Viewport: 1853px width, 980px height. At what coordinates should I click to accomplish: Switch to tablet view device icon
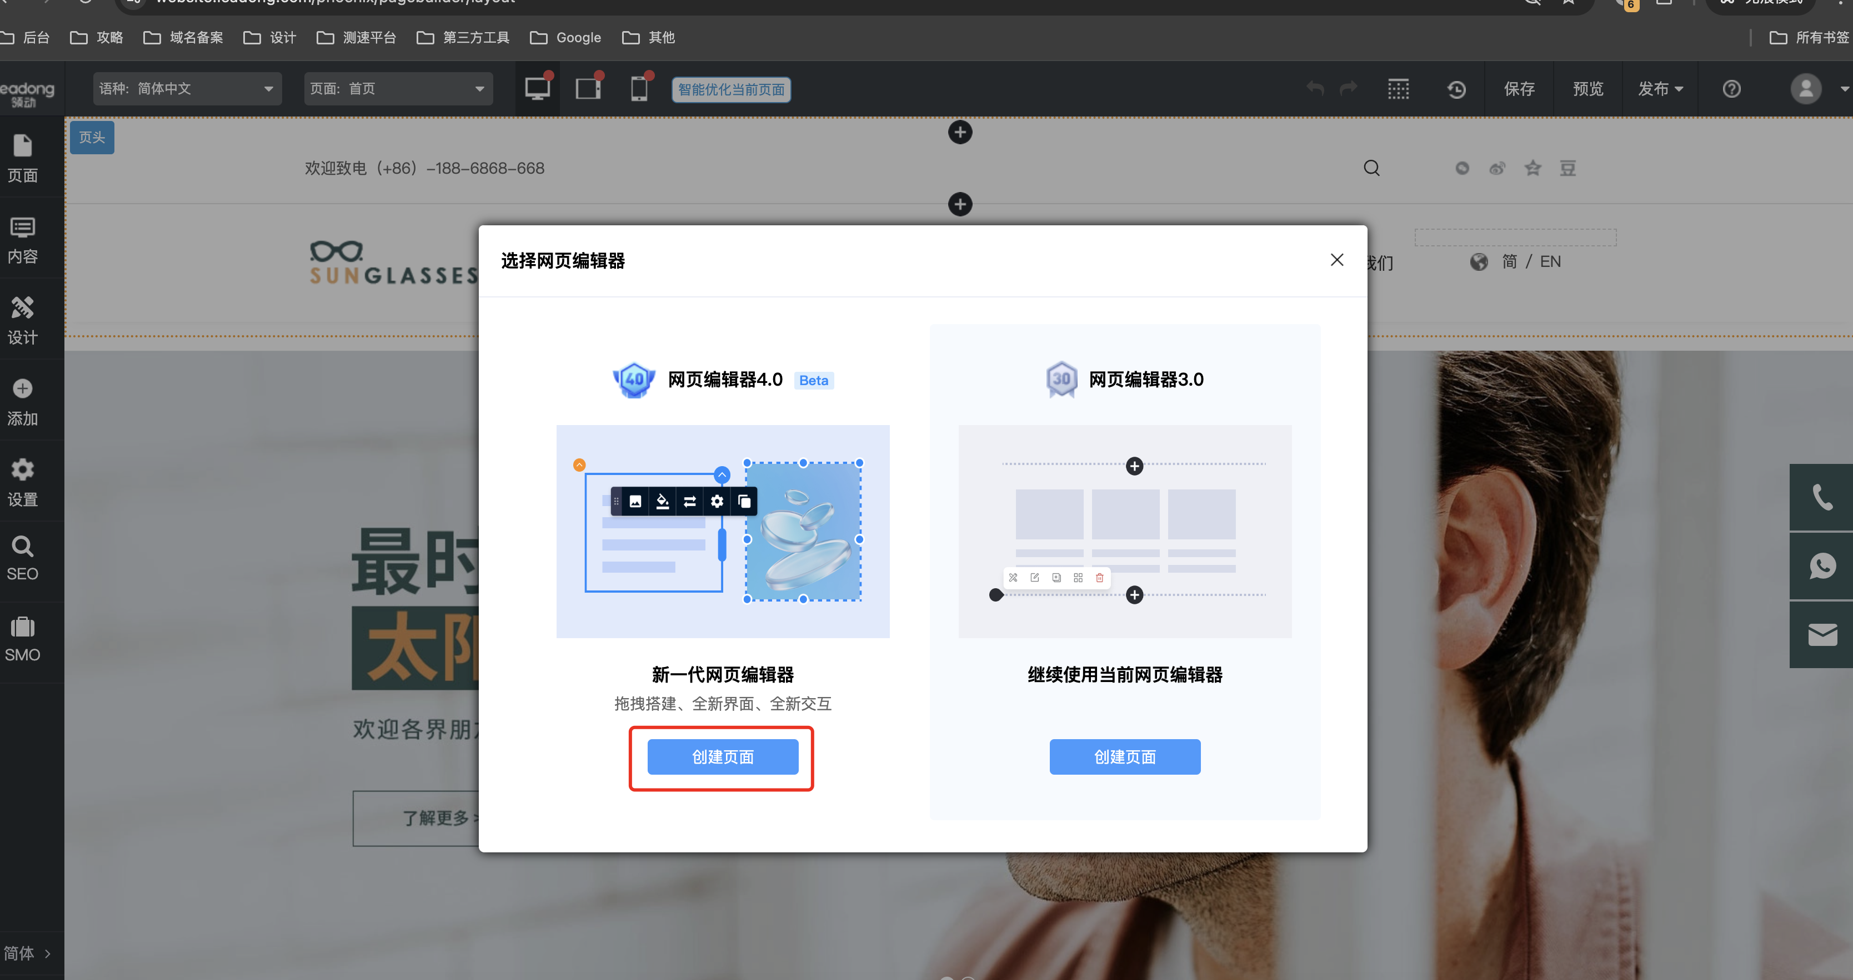588,89
